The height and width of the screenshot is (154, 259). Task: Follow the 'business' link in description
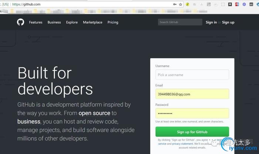29,122
